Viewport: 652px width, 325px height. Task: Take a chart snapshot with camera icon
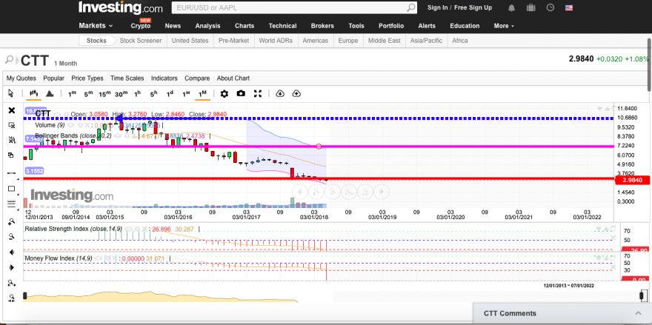[241, 93]
